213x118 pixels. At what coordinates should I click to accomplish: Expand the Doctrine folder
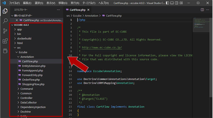pos(26,112)
